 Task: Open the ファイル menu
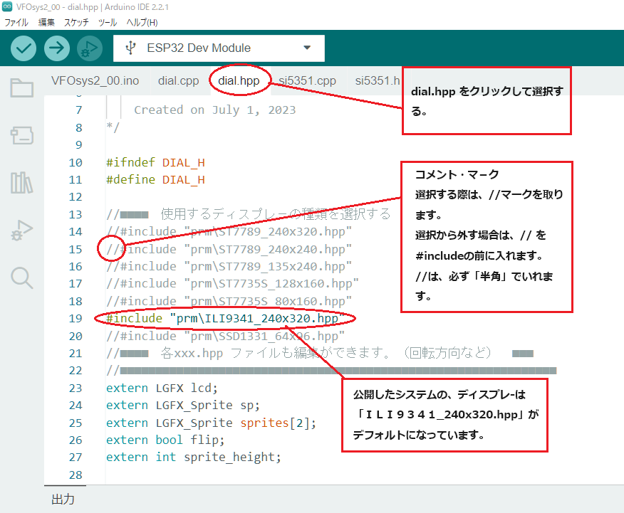[x=16, y=23]
